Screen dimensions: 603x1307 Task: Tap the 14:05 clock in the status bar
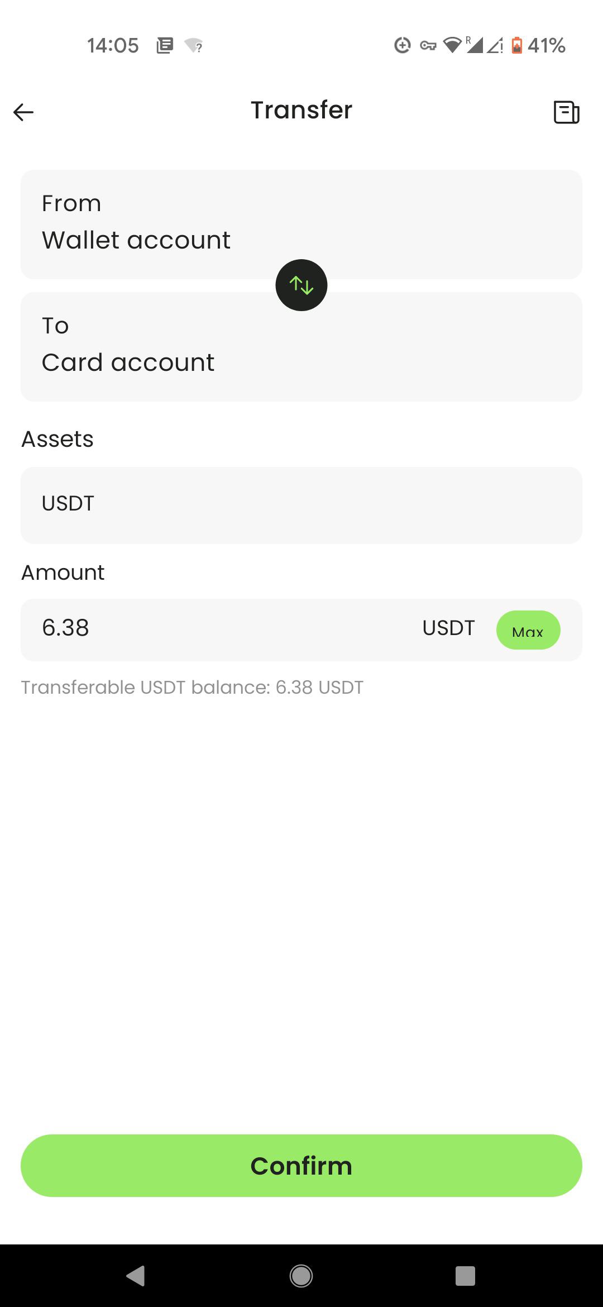(113, 45)
